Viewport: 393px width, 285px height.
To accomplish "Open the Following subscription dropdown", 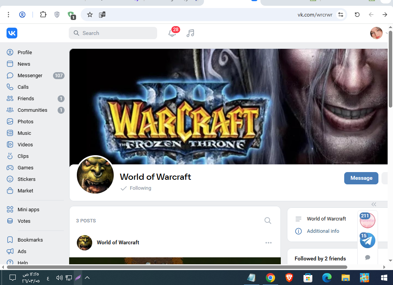I will pyautogui.click(x=136, y=188).
